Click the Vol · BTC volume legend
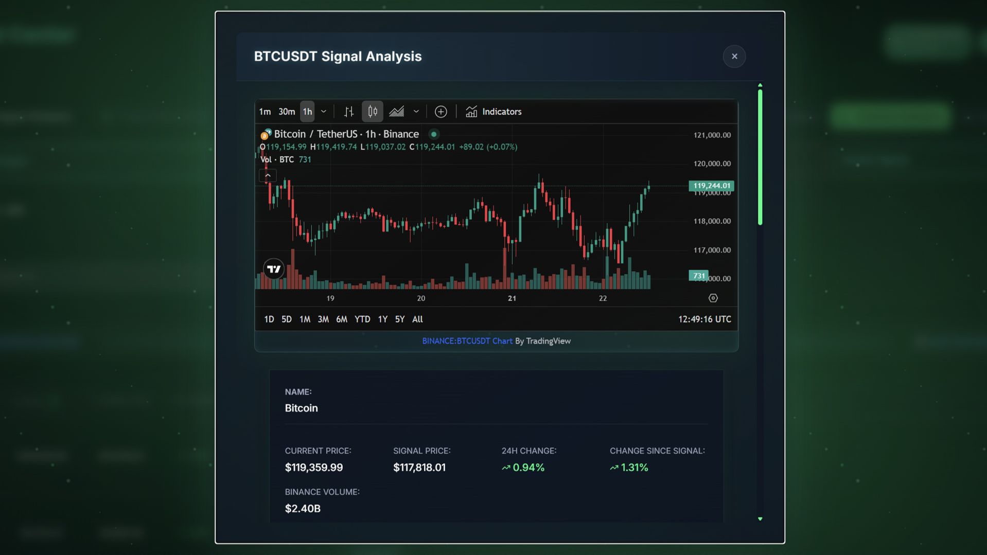Viewport: 987px width, 555px height. [x=286, y=159]
